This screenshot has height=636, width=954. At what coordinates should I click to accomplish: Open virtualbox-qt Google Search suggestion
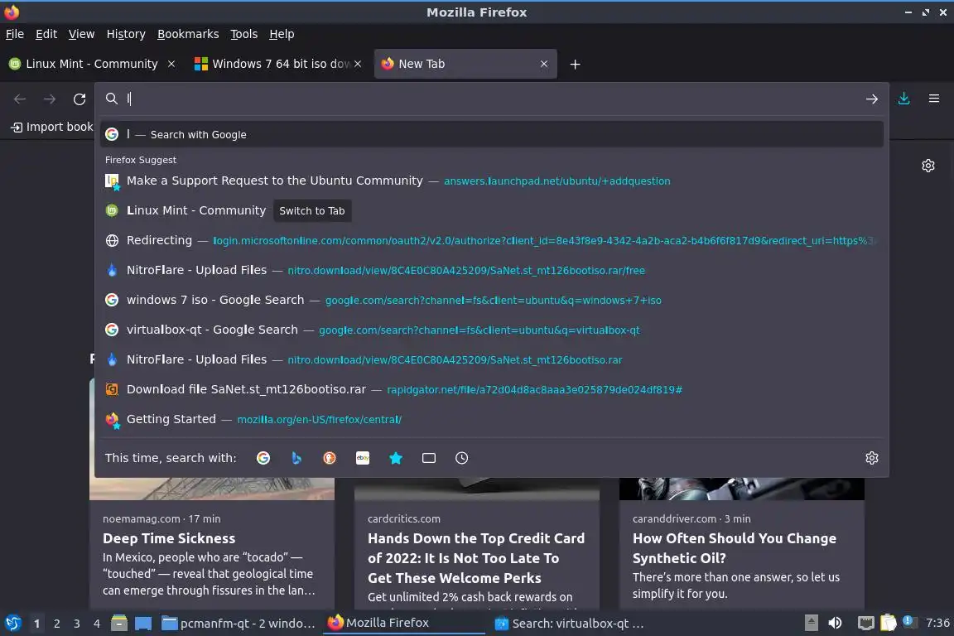click(x=492, y=330)
